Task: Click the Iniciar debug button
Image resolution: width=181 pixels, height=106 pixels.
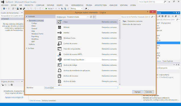Action: coord(49,9)
